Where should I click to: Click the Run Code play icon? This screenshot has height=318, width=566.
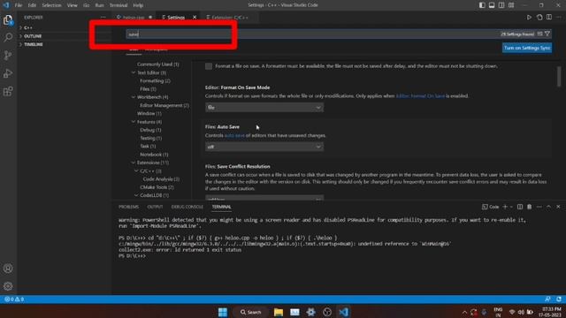(529, 18)
